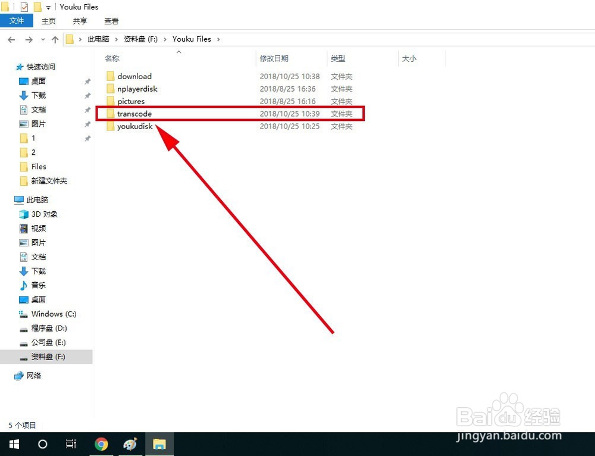The width and height of the screenshot is (595, 456).
Task: Open Customize Quick Access Toolbar dropdown
Action: [x=48, y=7]
